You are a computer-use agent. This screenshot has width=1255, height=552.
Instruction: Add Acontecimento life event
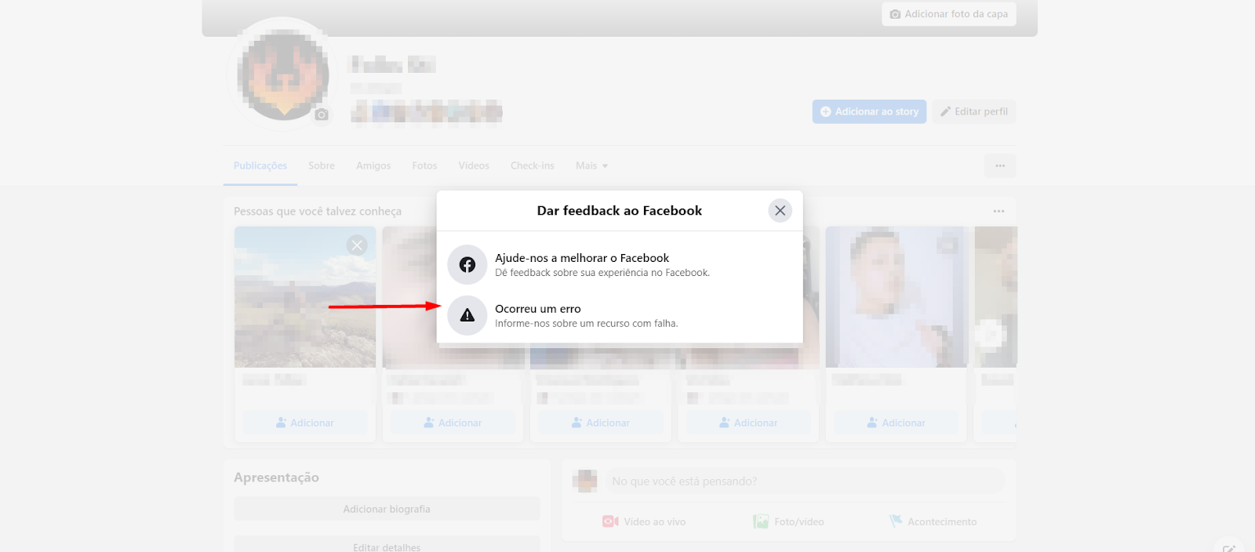933,521
